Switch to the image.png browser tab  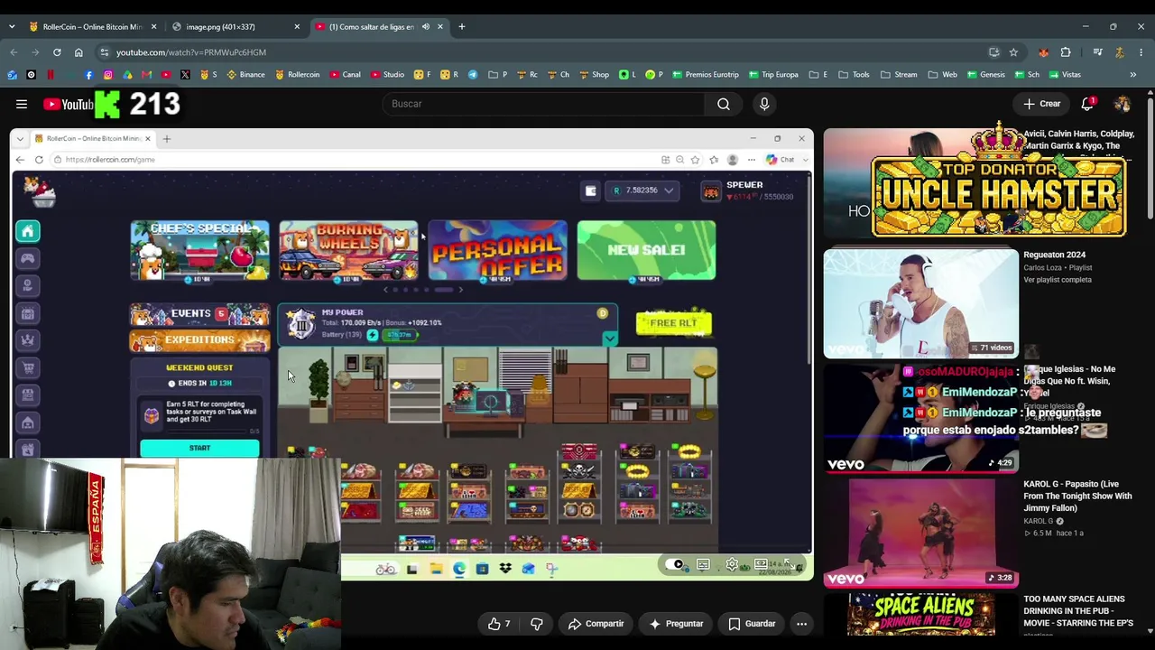click(x=235, y=27)
